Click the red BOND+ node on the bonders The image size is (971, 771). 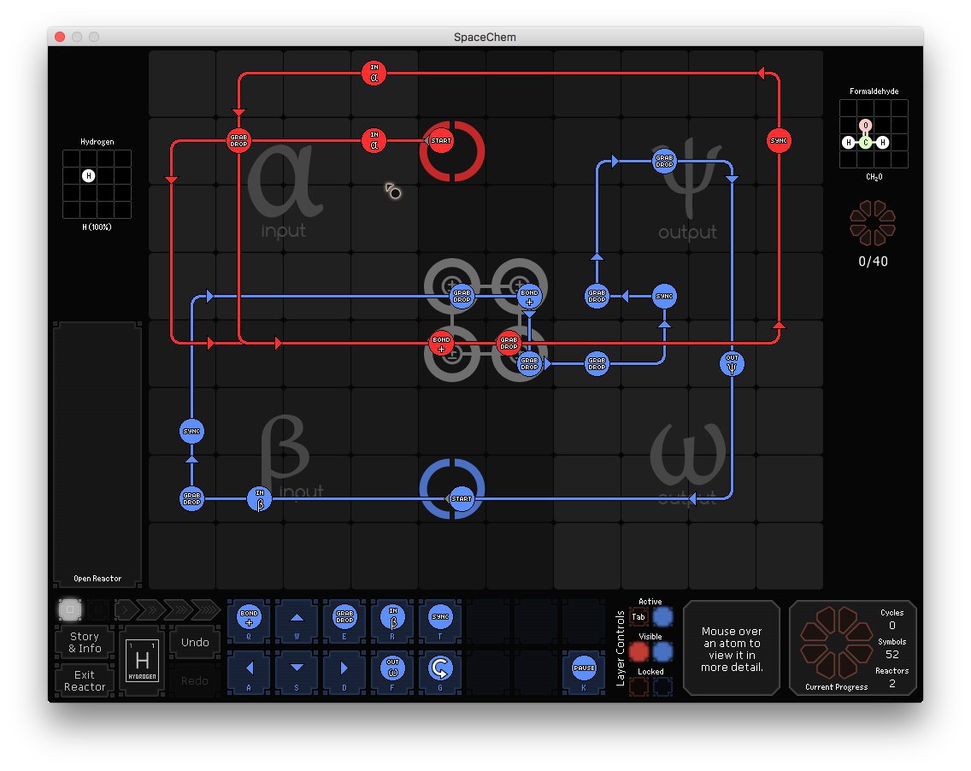tap(441, 343)
